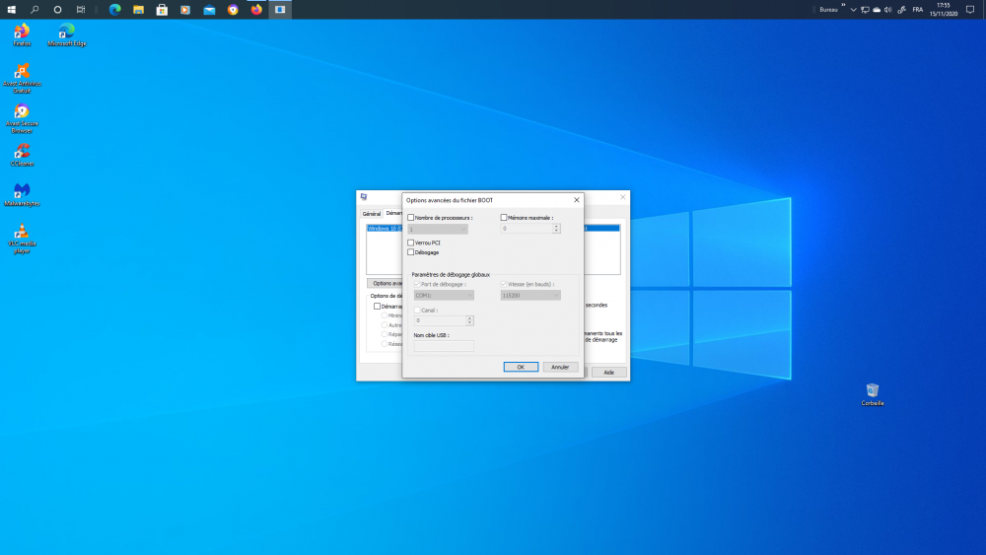Enable the Débogage checkbox

(x=411, y=252)
